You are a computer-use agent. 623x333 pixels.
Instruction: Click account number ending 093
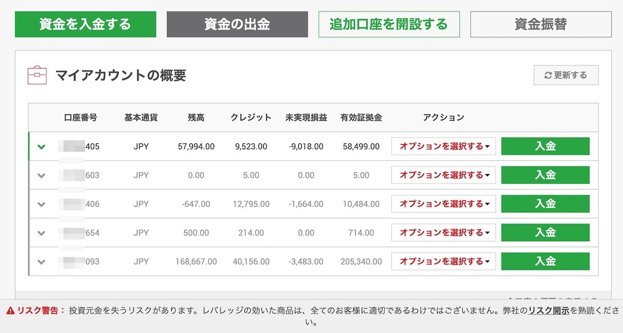[79, 261]
